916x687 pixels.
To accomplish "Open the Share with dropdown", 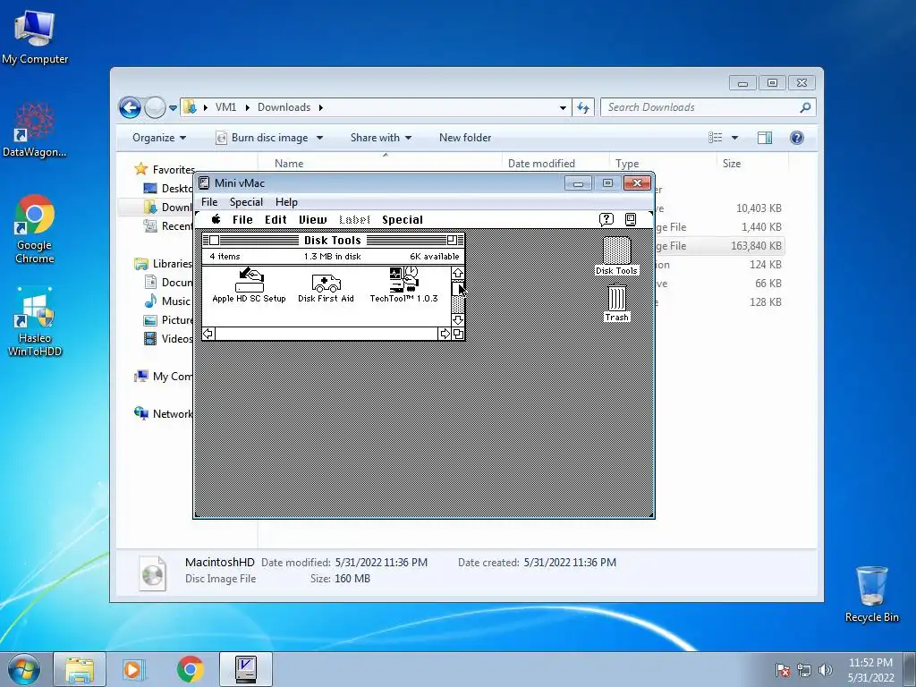I will [x=381, y=138].
